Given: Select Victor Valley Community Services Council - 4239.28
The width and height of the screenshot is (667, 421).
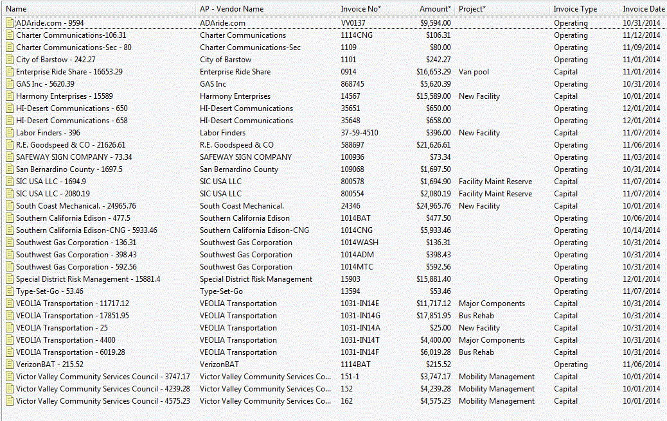Looking at the screenshot, I should click(x=103, y=389).
